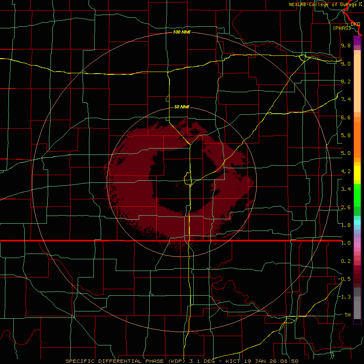Click the 0.2 value on the color scale
The image size is (364, 364).
[x=346, y=261]
